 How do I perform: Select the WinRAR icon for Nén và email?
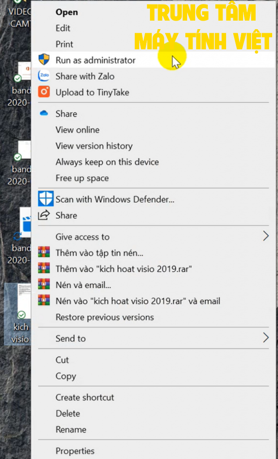click(x=45, y=285)
